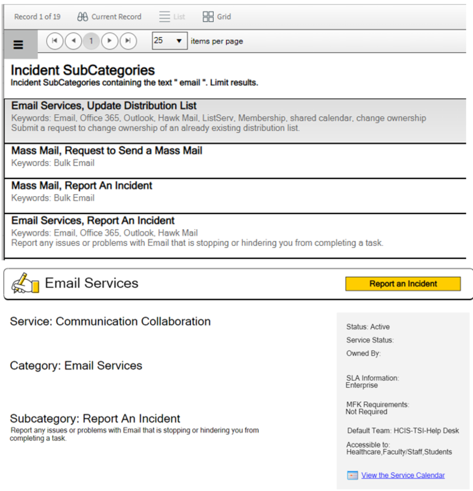This screenshot has width=473, height=491.
Task: Select current page number 1
Action: click(91, 41)
